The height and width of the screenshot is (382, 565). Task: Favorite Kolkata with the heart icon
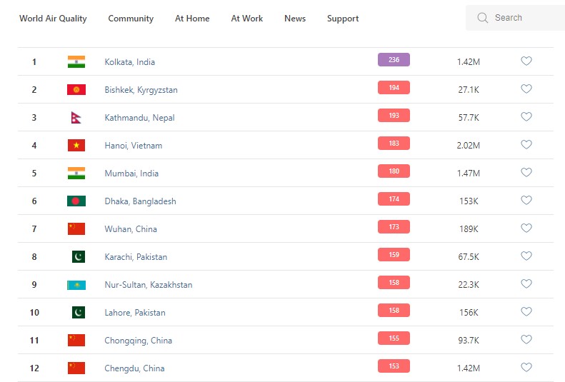coord(526,61)
